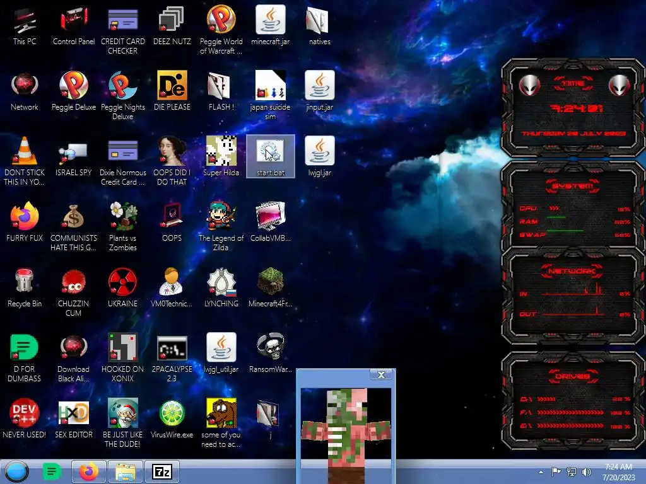Click the volume speaker tray icon

pos(586,471)
